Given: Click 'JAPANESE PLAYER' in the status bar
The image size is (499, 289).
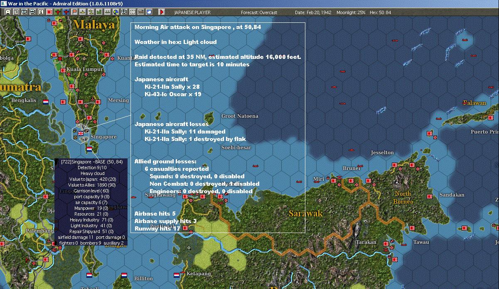Looking at the screenshot, I should click(x=192, y=12).
